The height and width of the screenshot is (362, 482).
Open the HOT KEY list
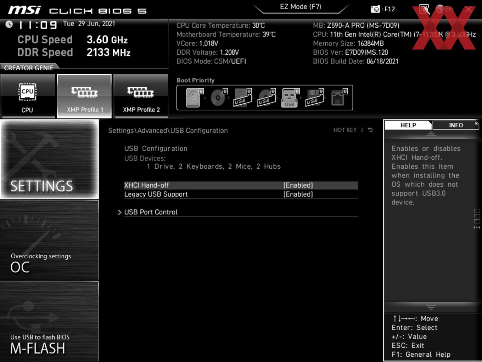[x=345, y=130]
